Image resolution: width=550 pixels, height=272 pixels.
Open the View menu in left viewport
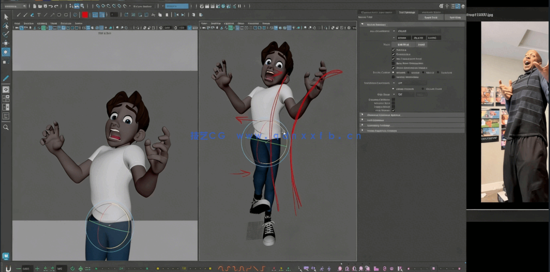click(x=17, y=23)
